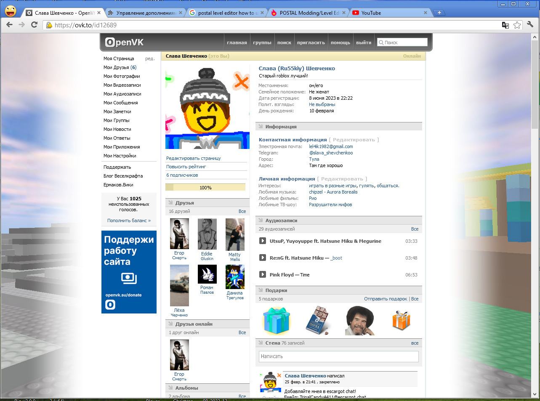Click the Написать wall post field

[339, 356]
